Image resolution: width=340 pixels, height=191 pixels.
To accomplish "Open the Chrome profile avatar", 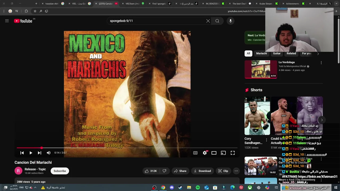I will [10, 11].
